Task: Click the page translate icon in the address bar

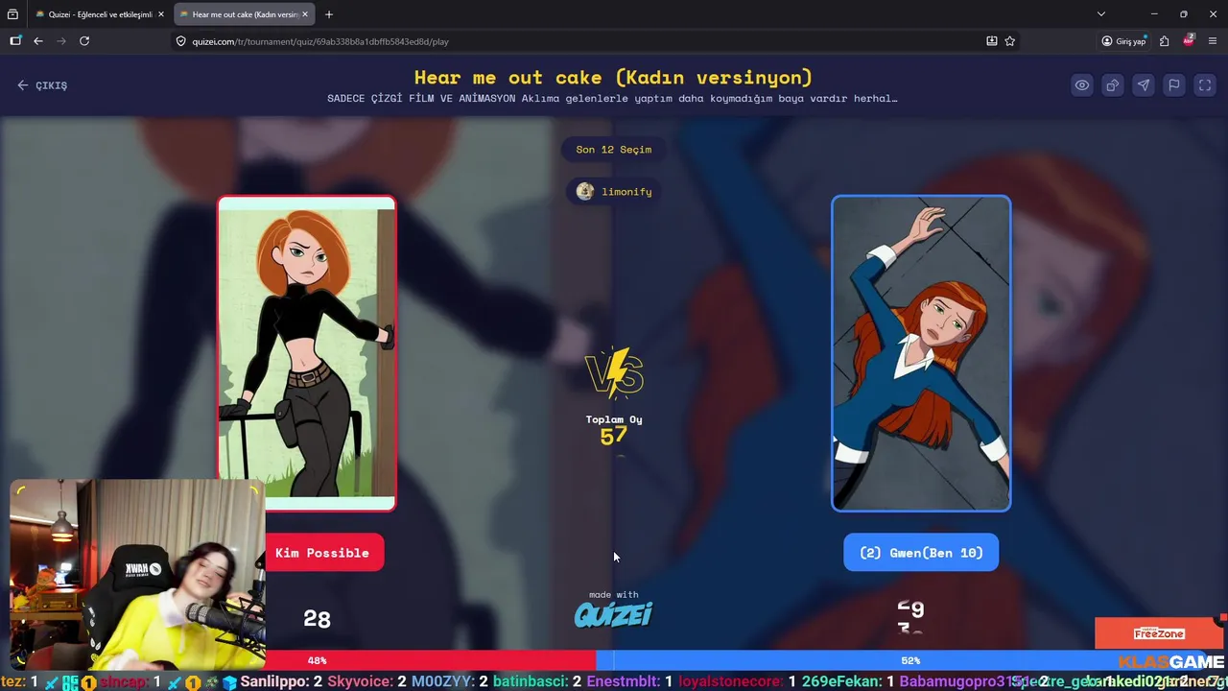Action: 992,41
